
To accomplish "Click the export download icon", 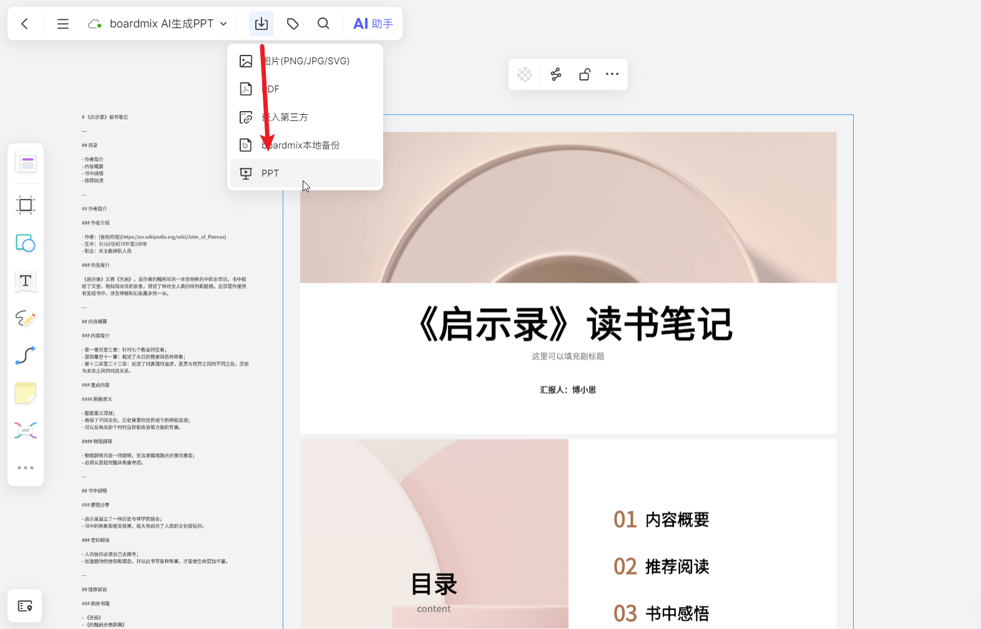I will coord(261,24).
